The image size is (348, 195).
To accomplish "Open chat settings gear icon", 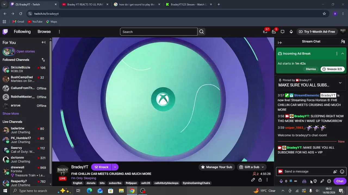I will click(x=329, y=181).
